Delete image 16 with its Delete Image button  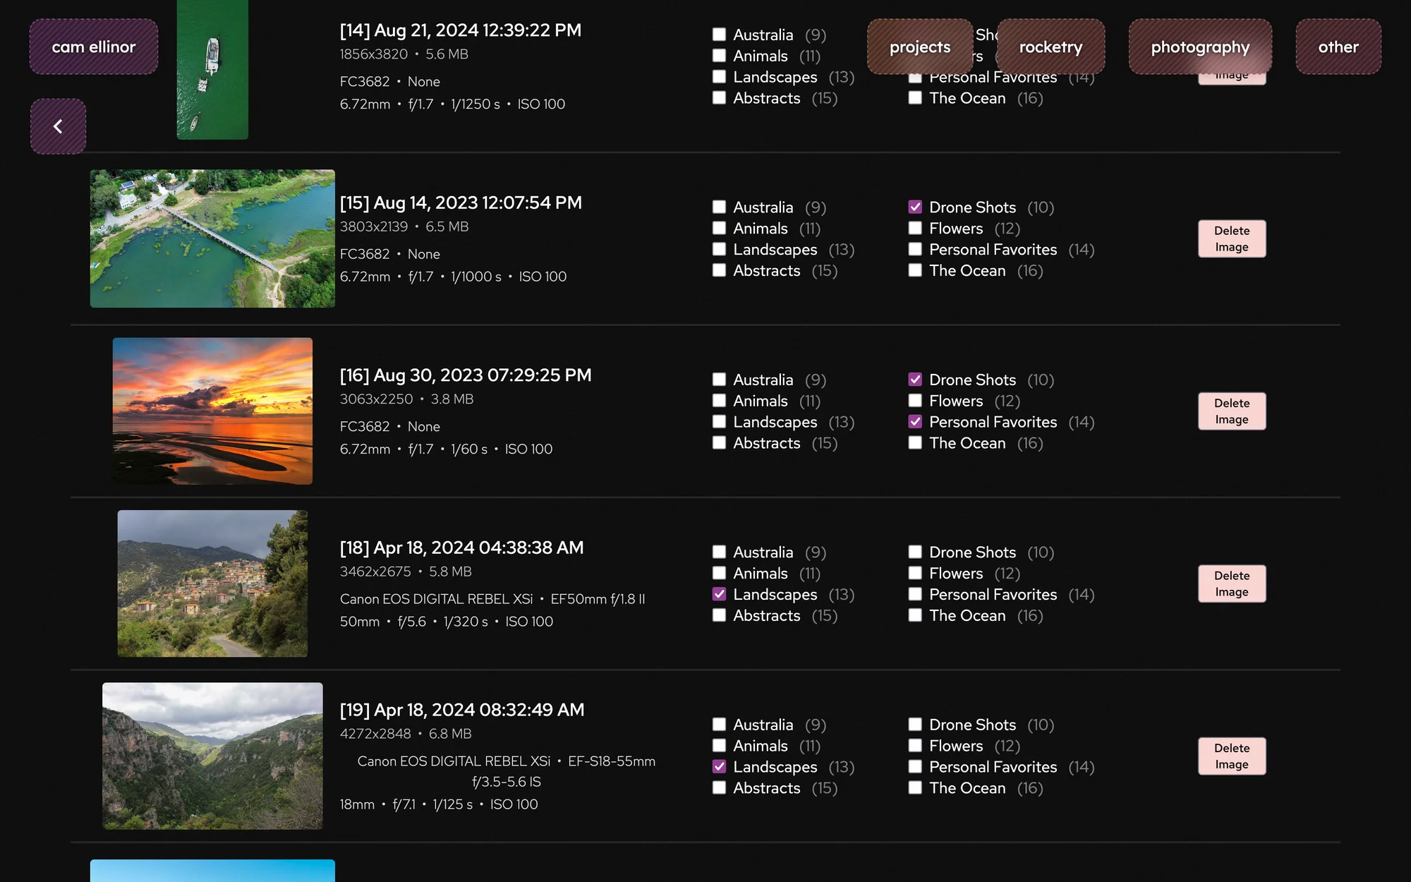[x=1232, y=411]
